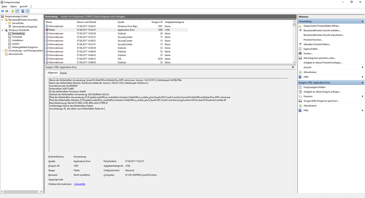Click event list scrollbar down arrow

pyautogui.click(x=294, y=62)
